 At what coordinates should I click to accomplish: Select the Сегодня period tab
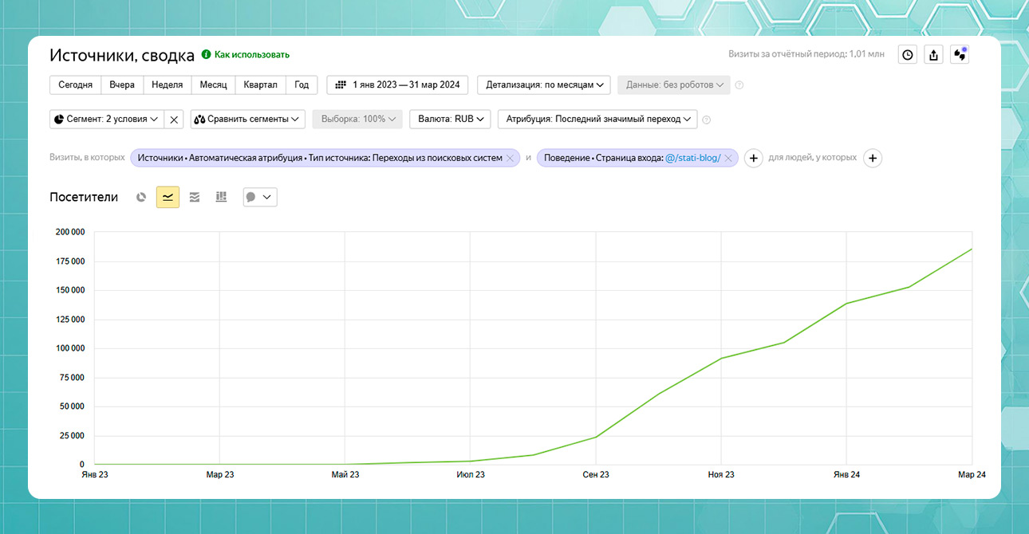tap(75, 84)
